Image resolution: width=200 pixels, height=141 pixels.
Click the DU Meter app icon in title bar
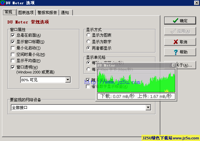3,3
